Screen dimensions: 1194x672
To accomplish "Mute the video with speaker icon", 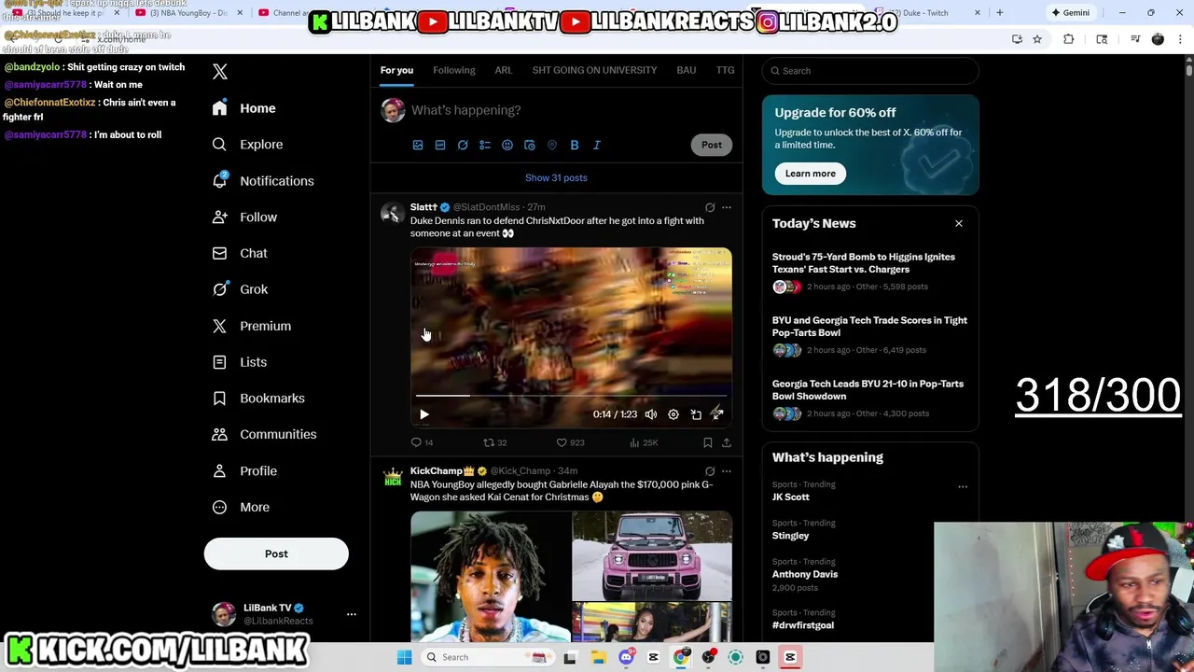I will [651, 414].
